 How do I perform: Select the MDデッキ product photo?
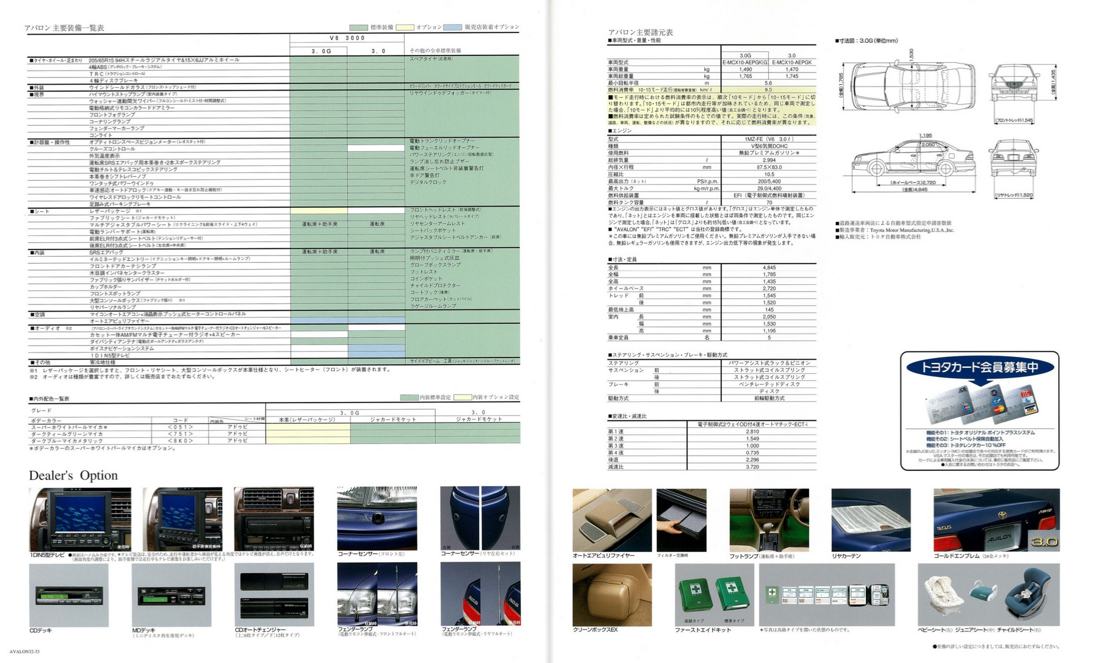[x=171, y=595]
